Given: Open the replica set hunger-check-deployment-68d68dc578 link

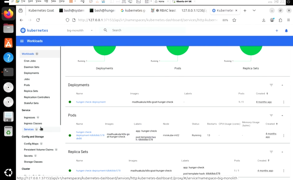Looking at the screenshot, I should point(98,171).
